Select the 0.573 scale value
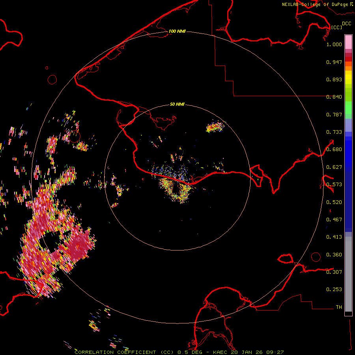The height and width of the screenshot is (355, 355). pos(334,185)
